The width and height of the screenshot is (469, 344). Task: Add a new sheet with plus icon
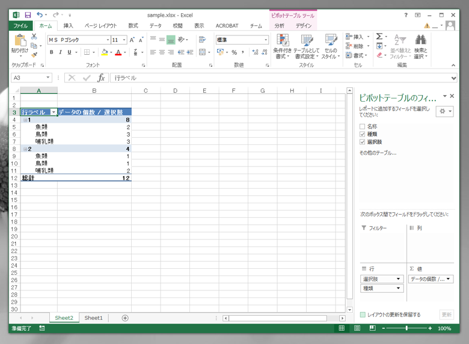(x=125, y=318)
